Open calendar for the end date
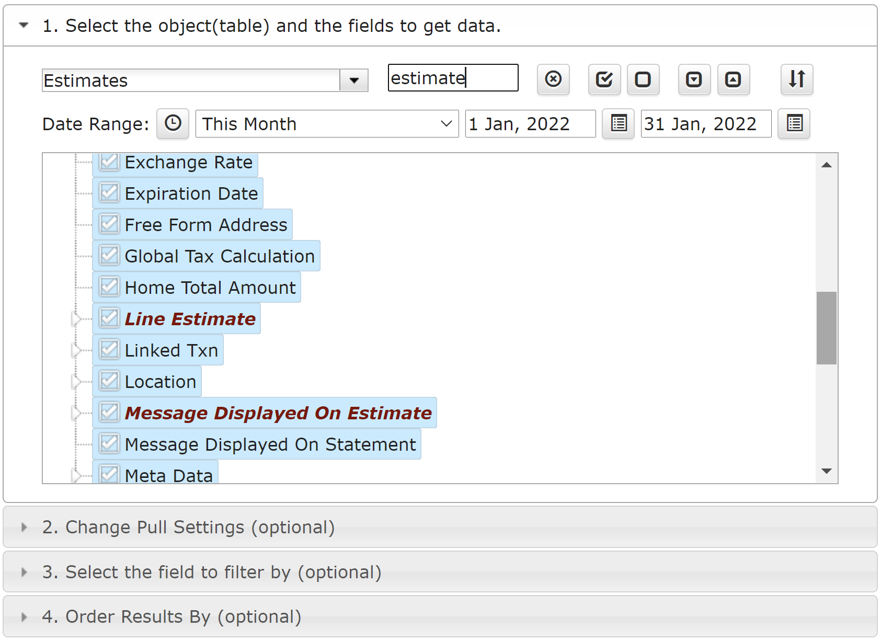The height and width of the screenshot is (640, 881). click(x=794, y=124)
